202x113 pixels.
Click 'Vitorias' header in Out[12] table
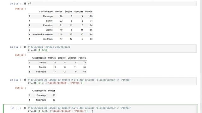coord(52,58)
